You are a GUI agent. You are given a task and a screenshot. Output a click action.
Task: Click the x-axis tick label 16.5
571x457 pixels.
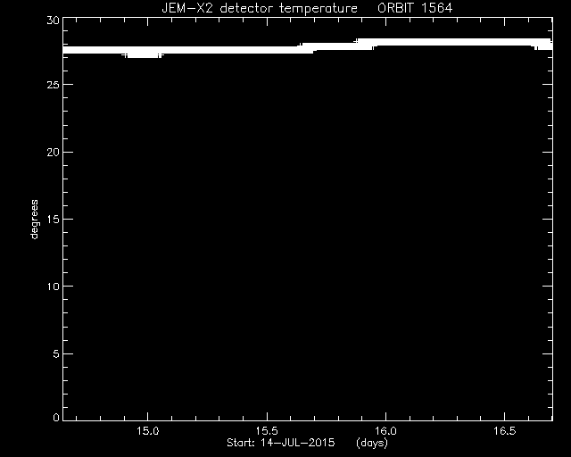505,431
